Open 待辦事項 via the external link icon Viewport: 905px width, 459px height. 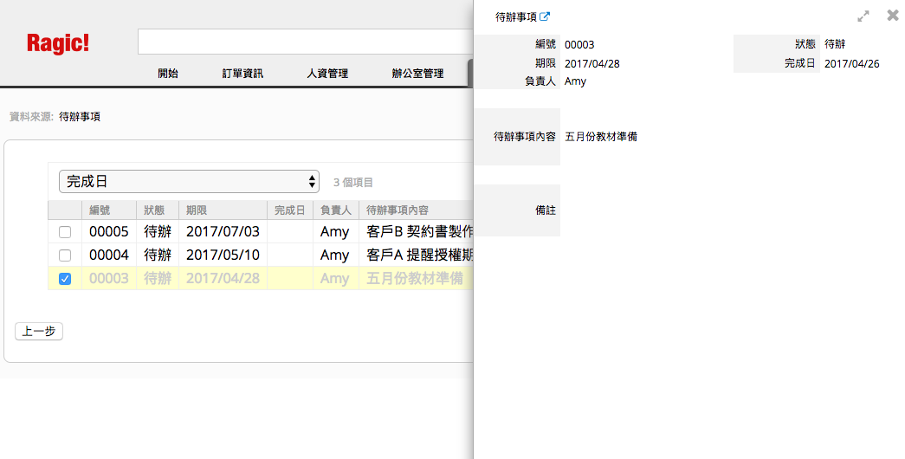(x=546, y=16)
